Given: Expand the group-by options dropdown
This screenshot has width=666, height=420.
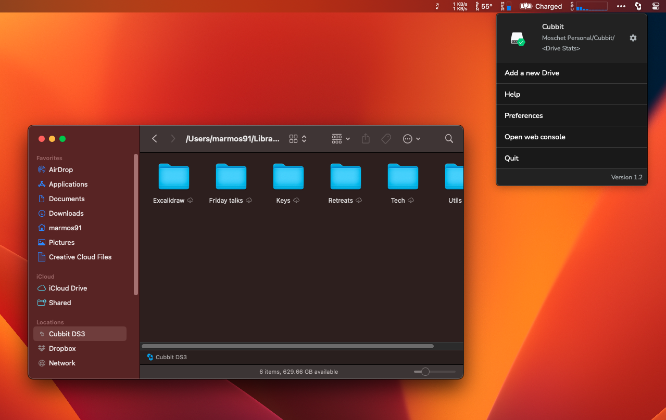Looking at the screenshot, I should click(x=341, y=139).
